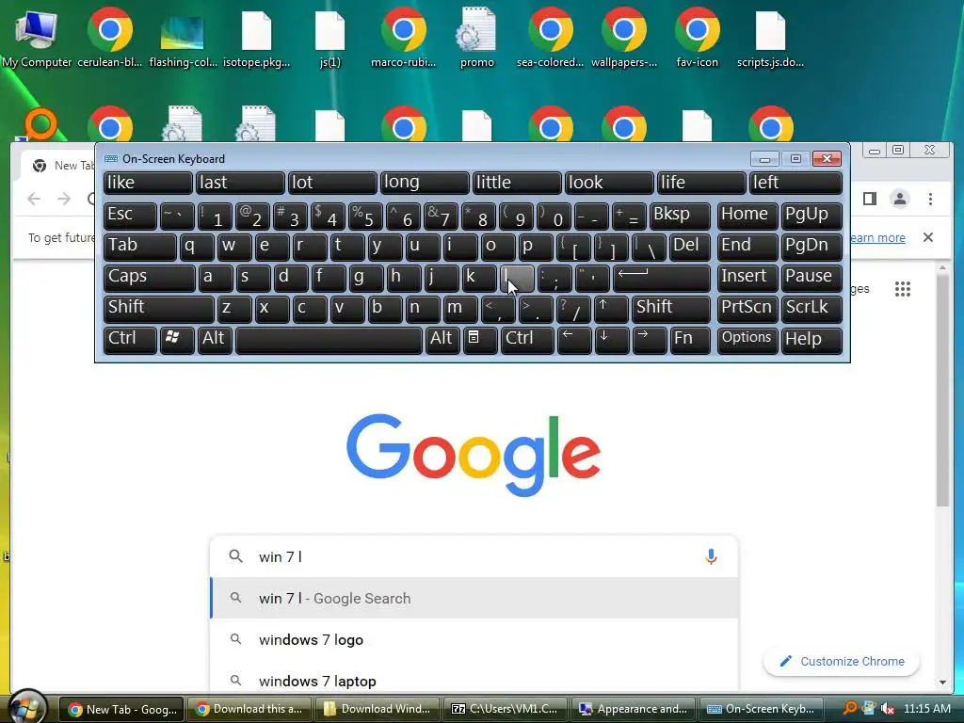The image size is (964, 723).
Task: Open Google apps grid in Chrome
Action: tap(903, 289)
